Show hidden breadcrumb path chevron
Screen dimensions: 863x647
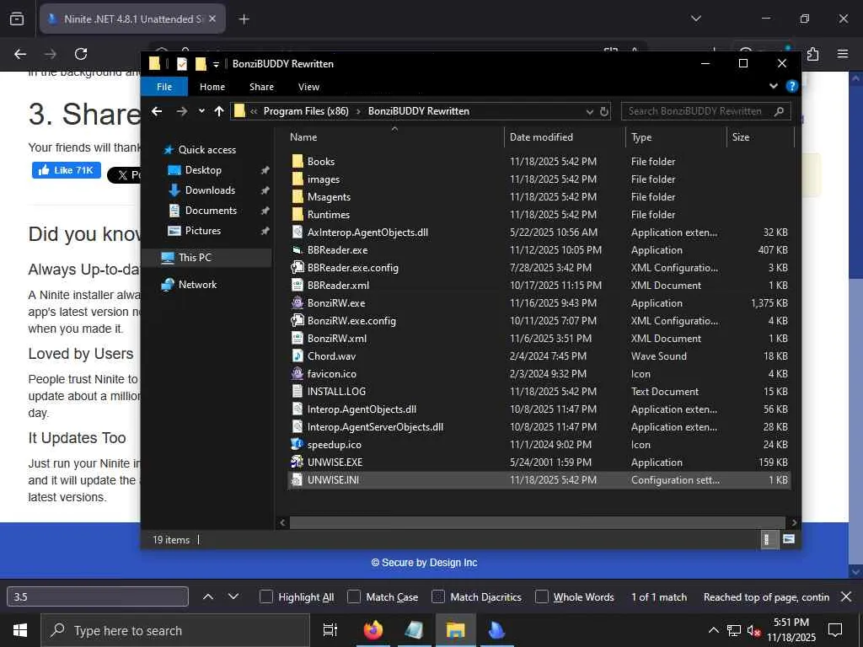tap(254, 111)
